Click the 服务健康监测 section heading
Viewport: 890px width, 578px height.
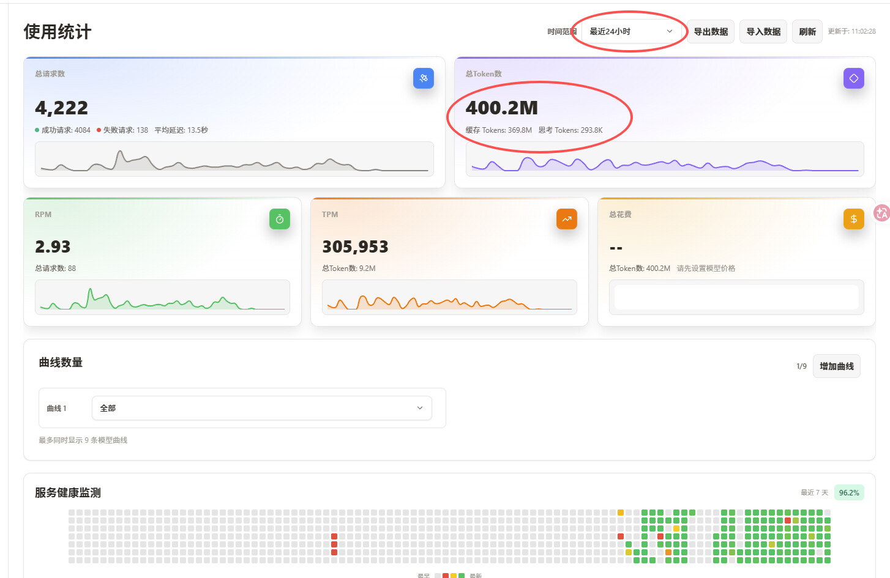pyautogui.click(x=68, y=493)
